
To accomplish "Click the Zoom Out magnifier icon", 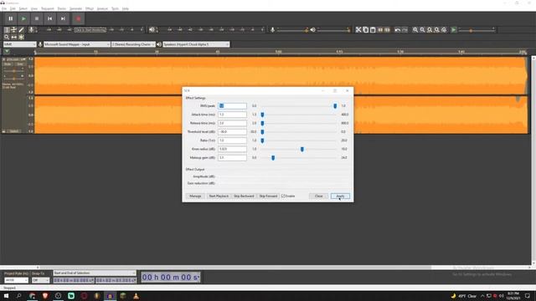I will tap(422, 30).
